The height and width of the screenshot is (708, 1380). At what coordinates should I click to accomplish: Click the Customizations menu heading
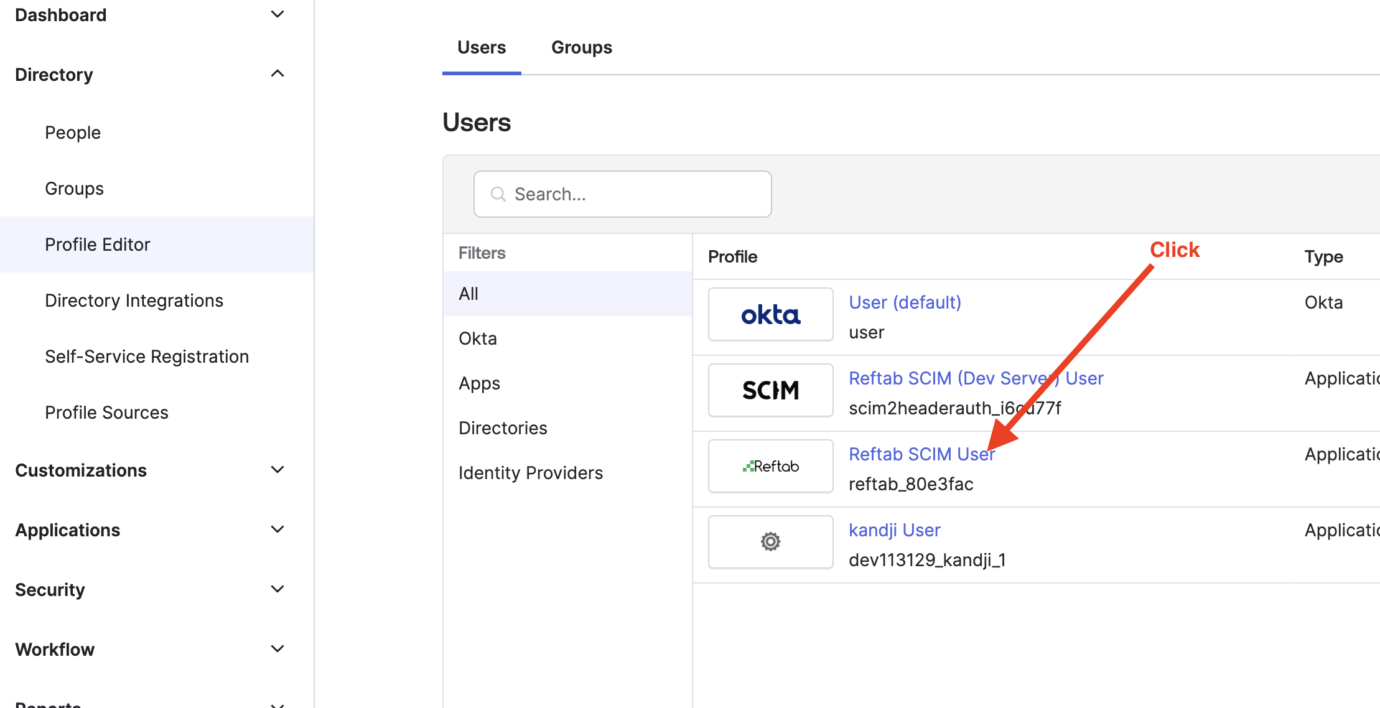(x=81, y=470)
